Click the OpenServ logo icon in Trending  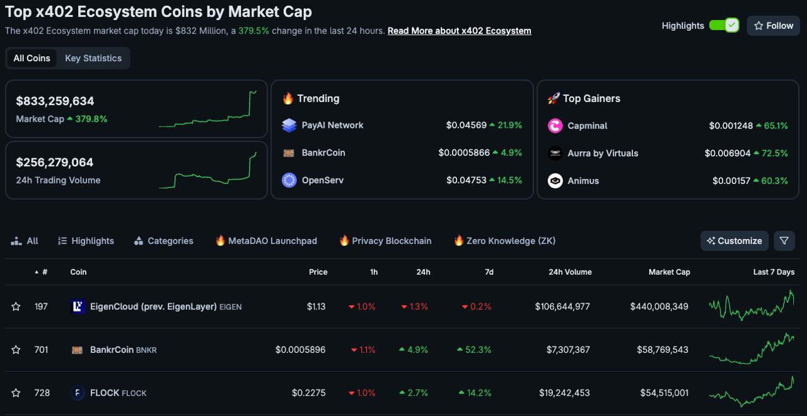pyautogui.click(x=289, y=180)
